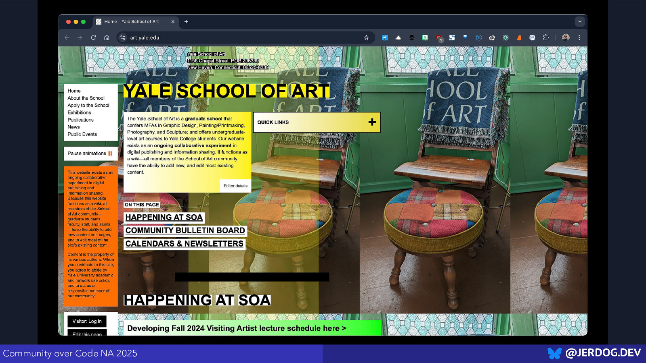Open the orange bell-shaped extension icon
The image size is (646, 363).
coord(519,37)
